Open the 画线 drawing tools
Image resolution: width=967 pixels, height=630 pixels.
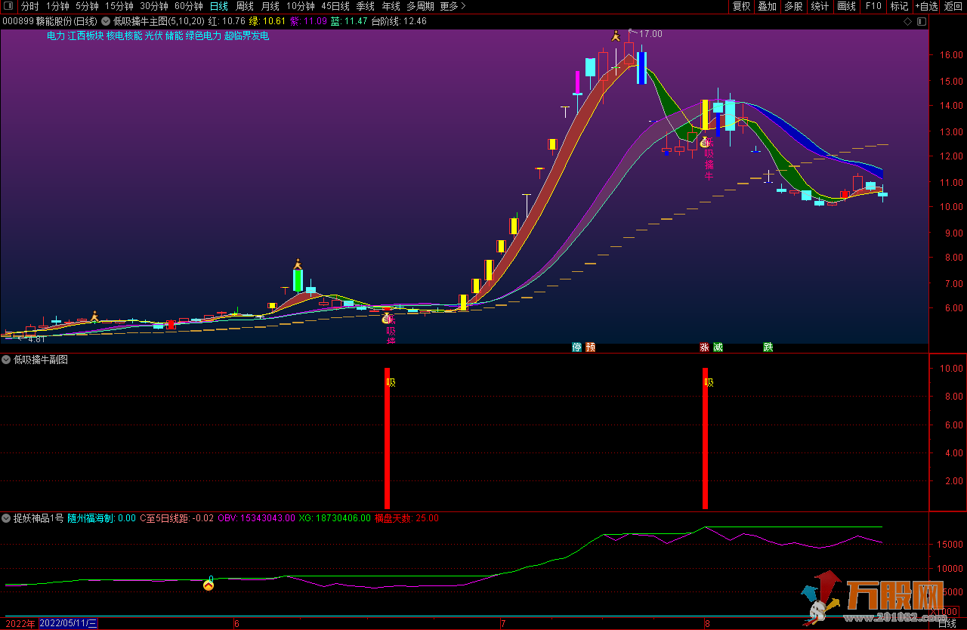[847, 6]
